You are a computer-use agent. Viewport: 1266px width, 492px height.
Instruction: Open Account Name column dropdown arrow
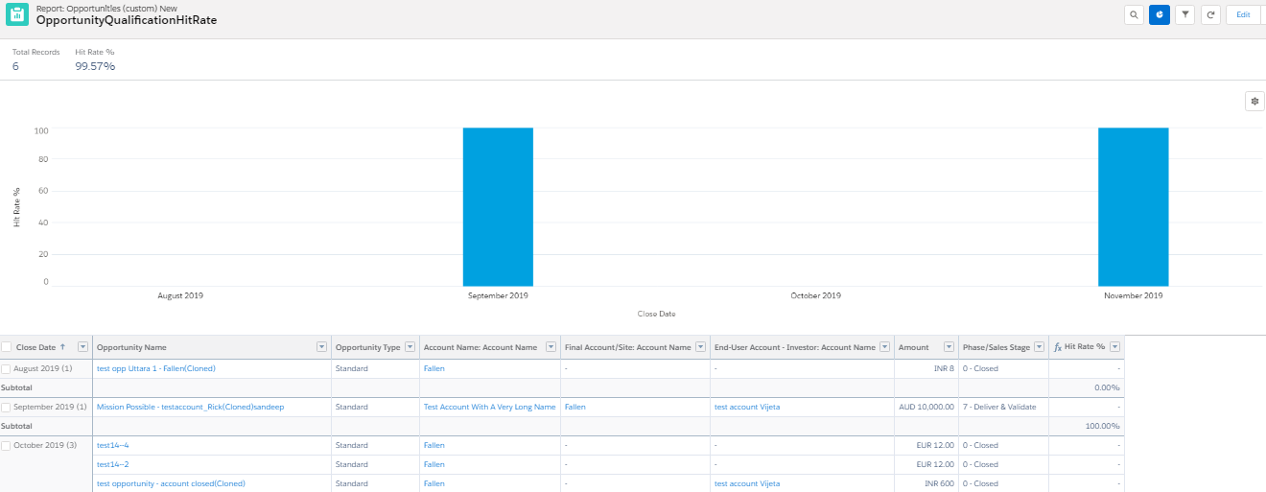tap(551, 347)
